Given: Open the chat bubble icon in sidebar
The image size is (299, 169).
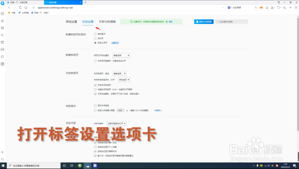Looking at the screenshot, I should click(x=2, y=57).
